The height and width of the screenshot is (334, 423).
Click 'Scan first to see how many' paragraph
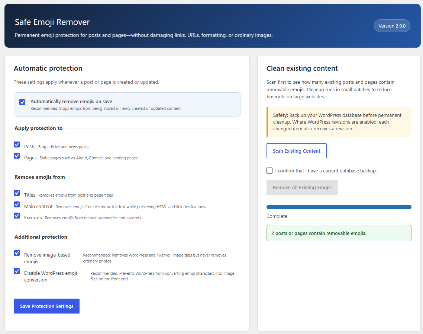330,89
